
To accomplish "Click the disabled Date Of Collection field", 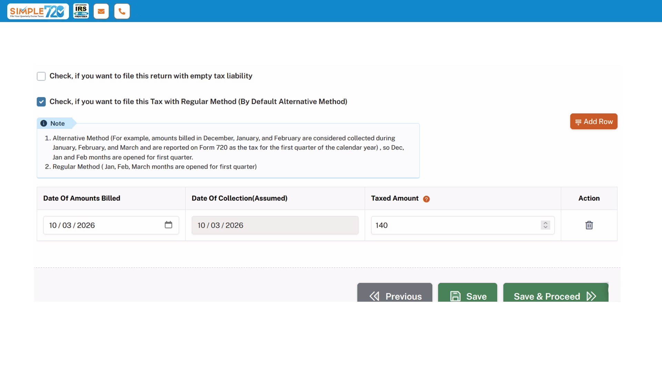I will click(x=275, y=225).
